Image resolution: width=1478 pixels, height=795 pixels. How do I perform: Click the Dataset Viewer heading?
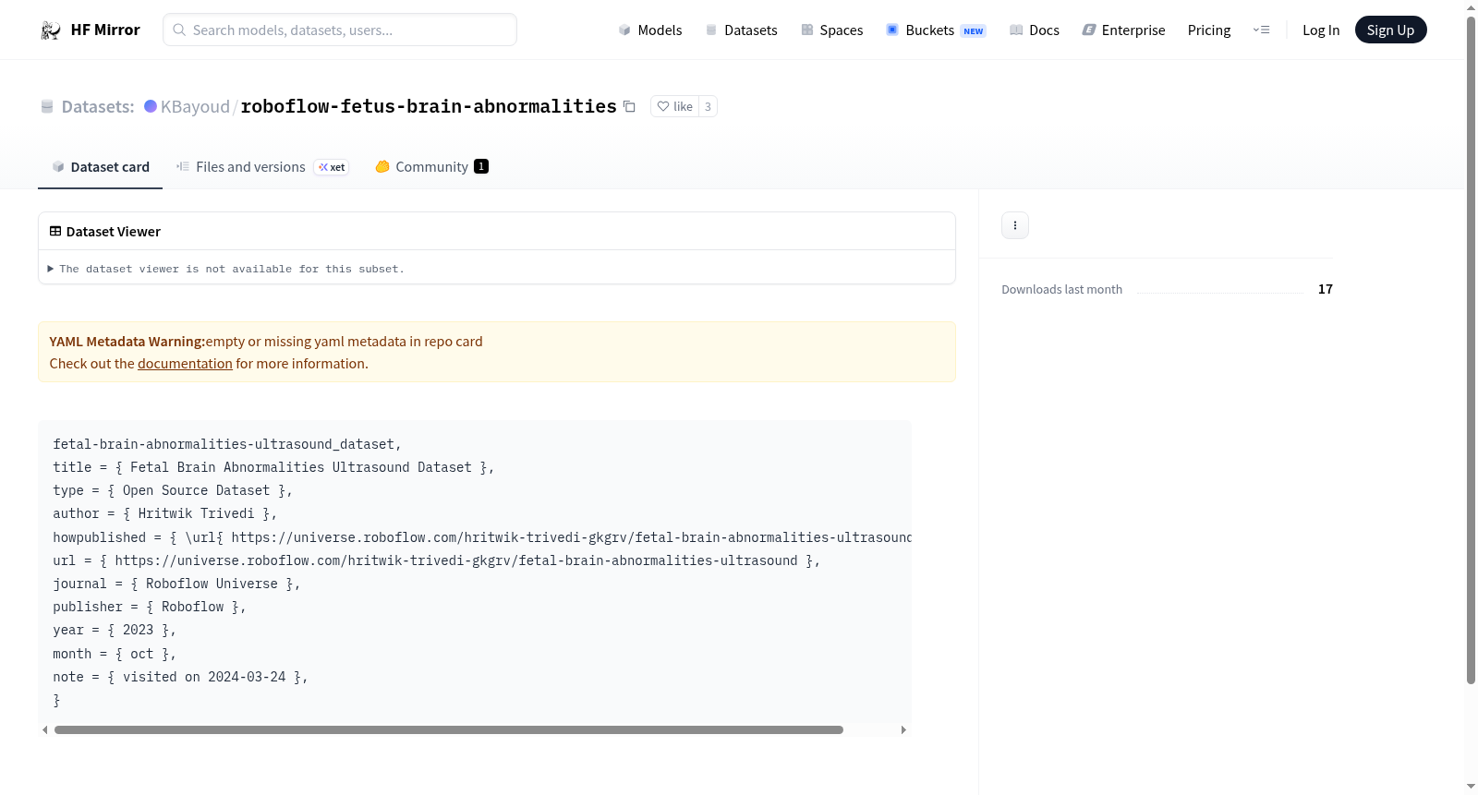[114, 232]
